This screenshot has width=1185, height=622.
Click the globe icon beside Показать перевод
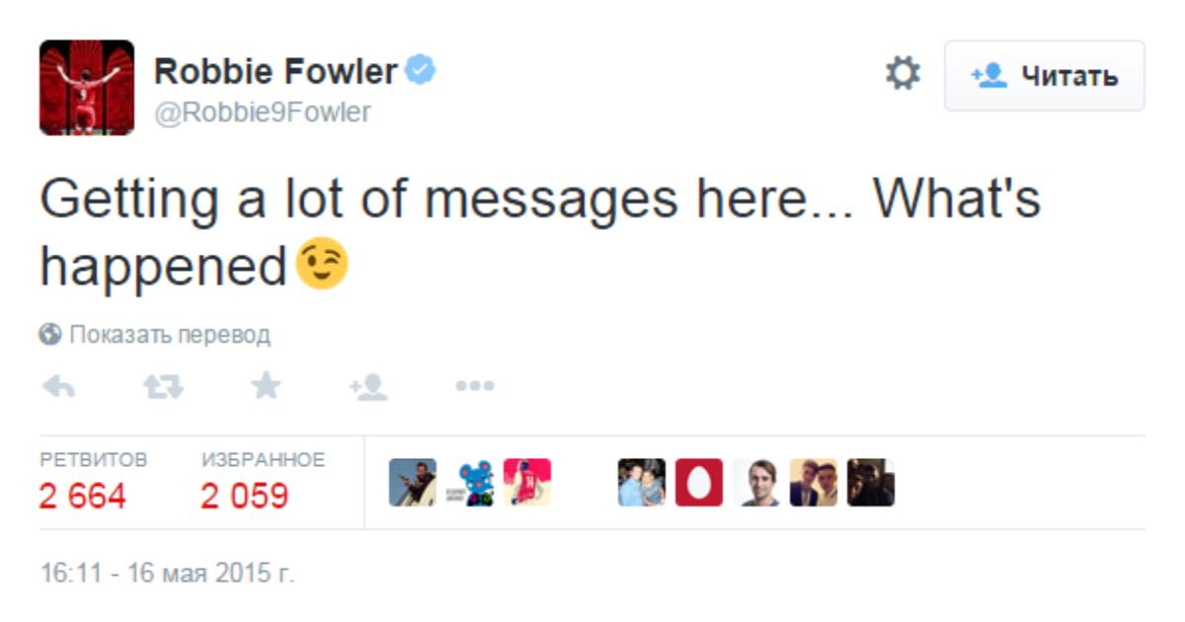(50, 335)
